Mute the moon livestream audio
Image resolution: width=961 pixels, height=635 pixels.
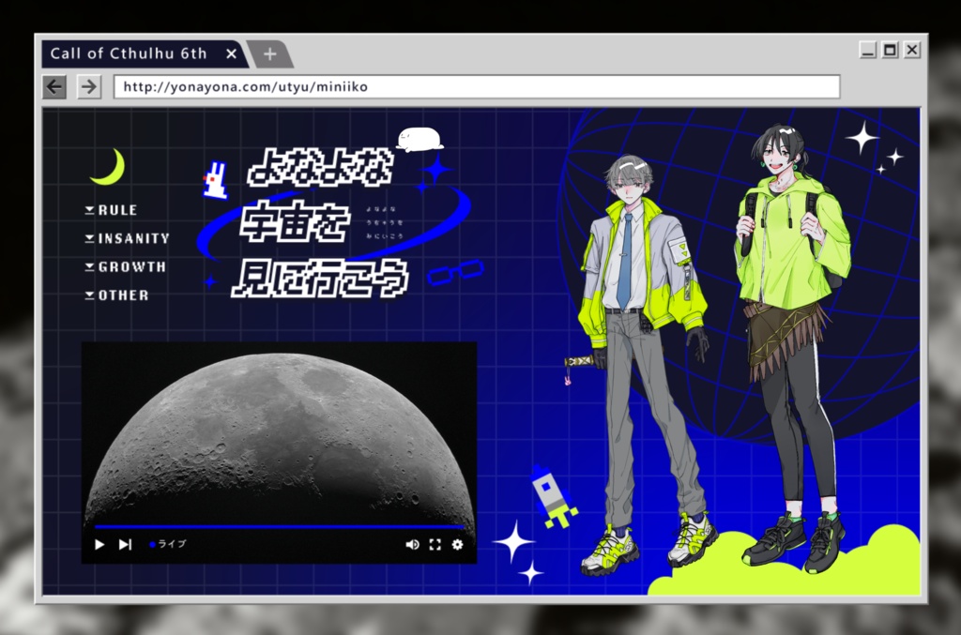412,544
